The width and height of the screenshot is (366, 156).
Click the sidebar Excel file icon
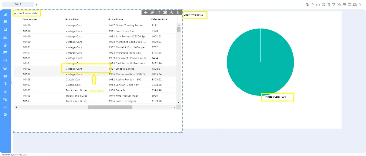(5, 84)
